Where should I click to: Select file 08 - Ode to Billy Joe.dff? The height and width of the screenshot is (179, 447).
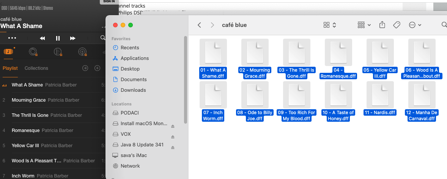[x=255, y=101]
